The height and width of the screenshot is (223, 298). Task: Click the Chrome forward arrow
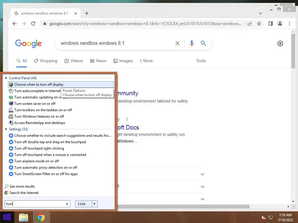24,24
